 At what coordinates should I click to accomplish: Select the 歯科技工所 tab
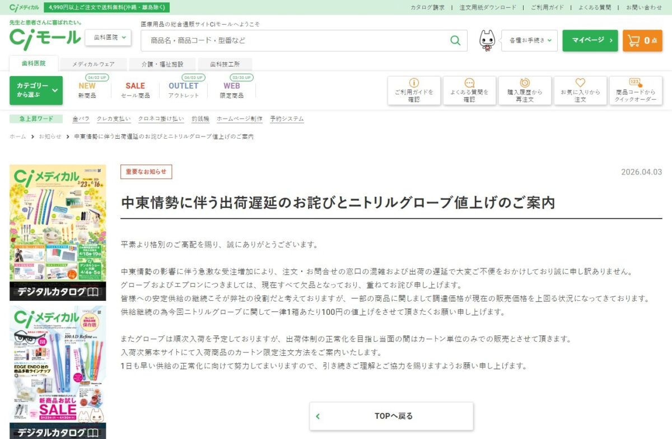pos(225,64)
